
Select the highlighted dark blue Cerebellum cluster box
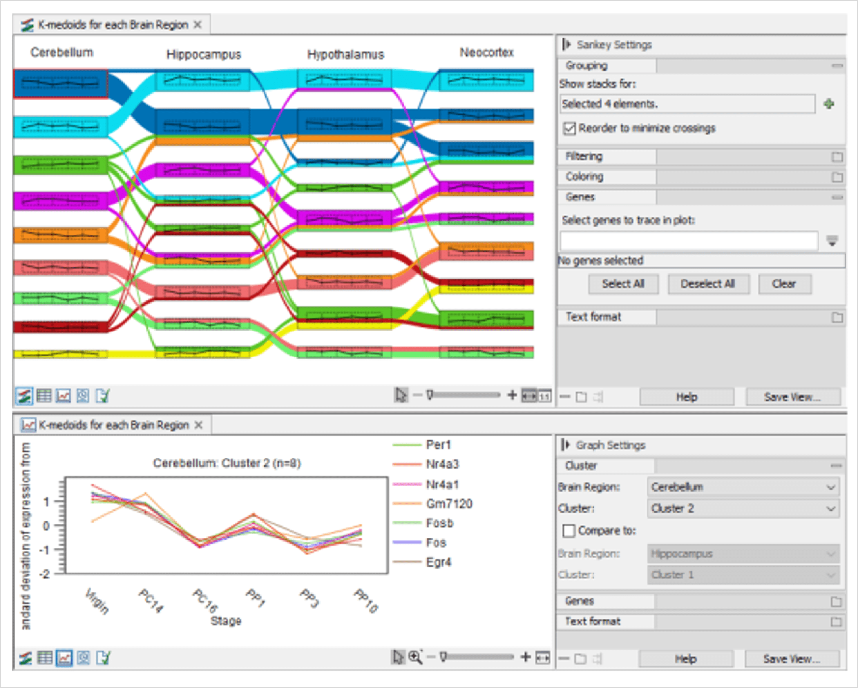(60, 83)
